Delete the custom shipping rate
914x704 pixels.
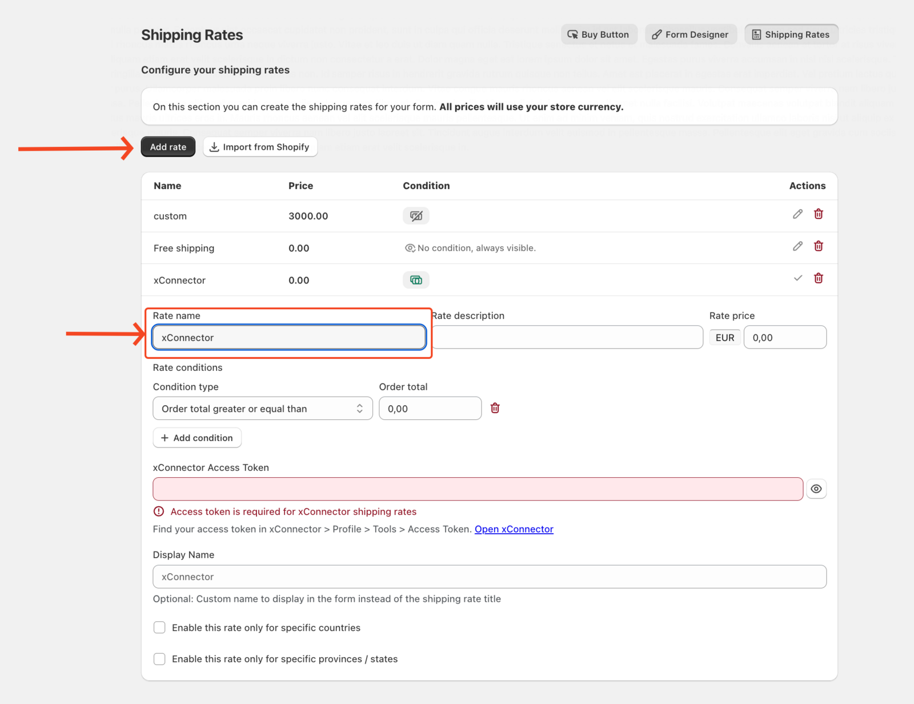click(819, 214)
